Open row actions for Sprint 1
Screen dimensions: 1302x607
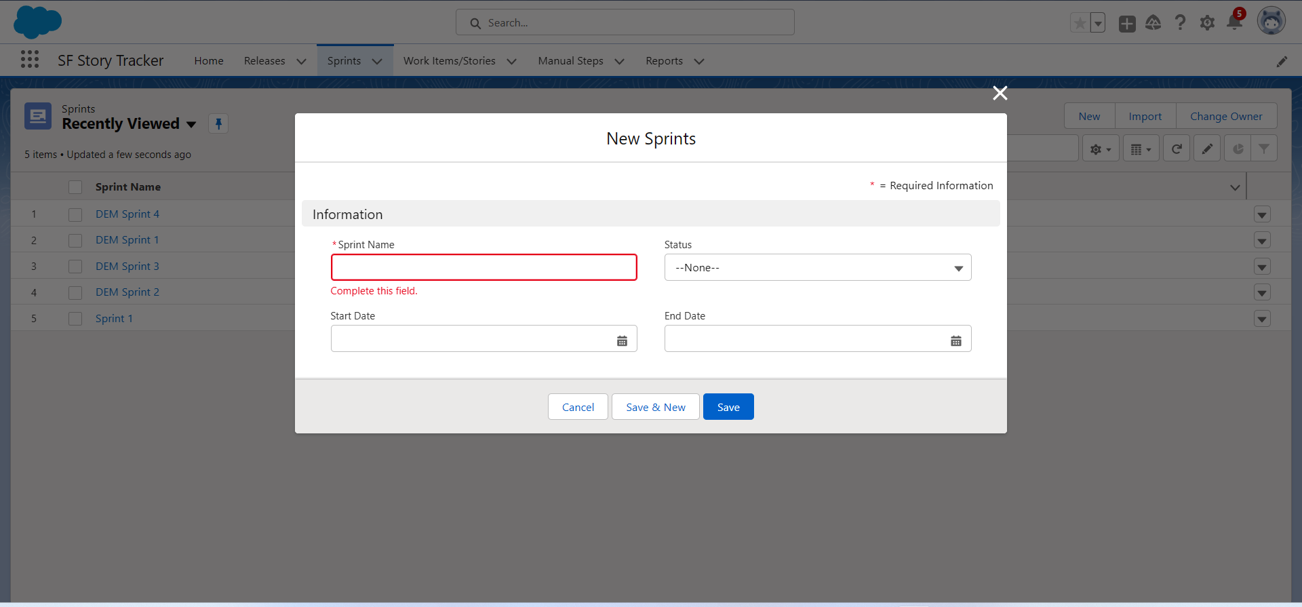1262,319
